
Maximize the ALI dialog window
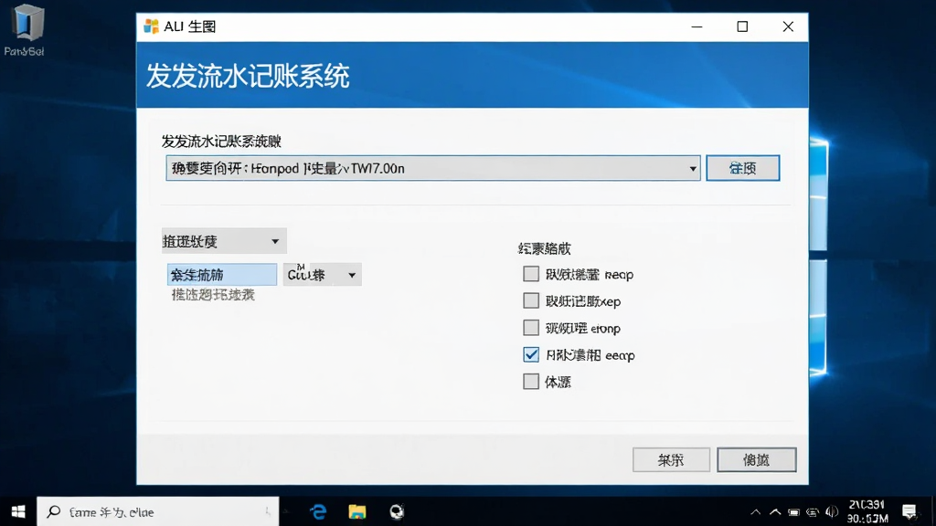click(x=742, y=26)
